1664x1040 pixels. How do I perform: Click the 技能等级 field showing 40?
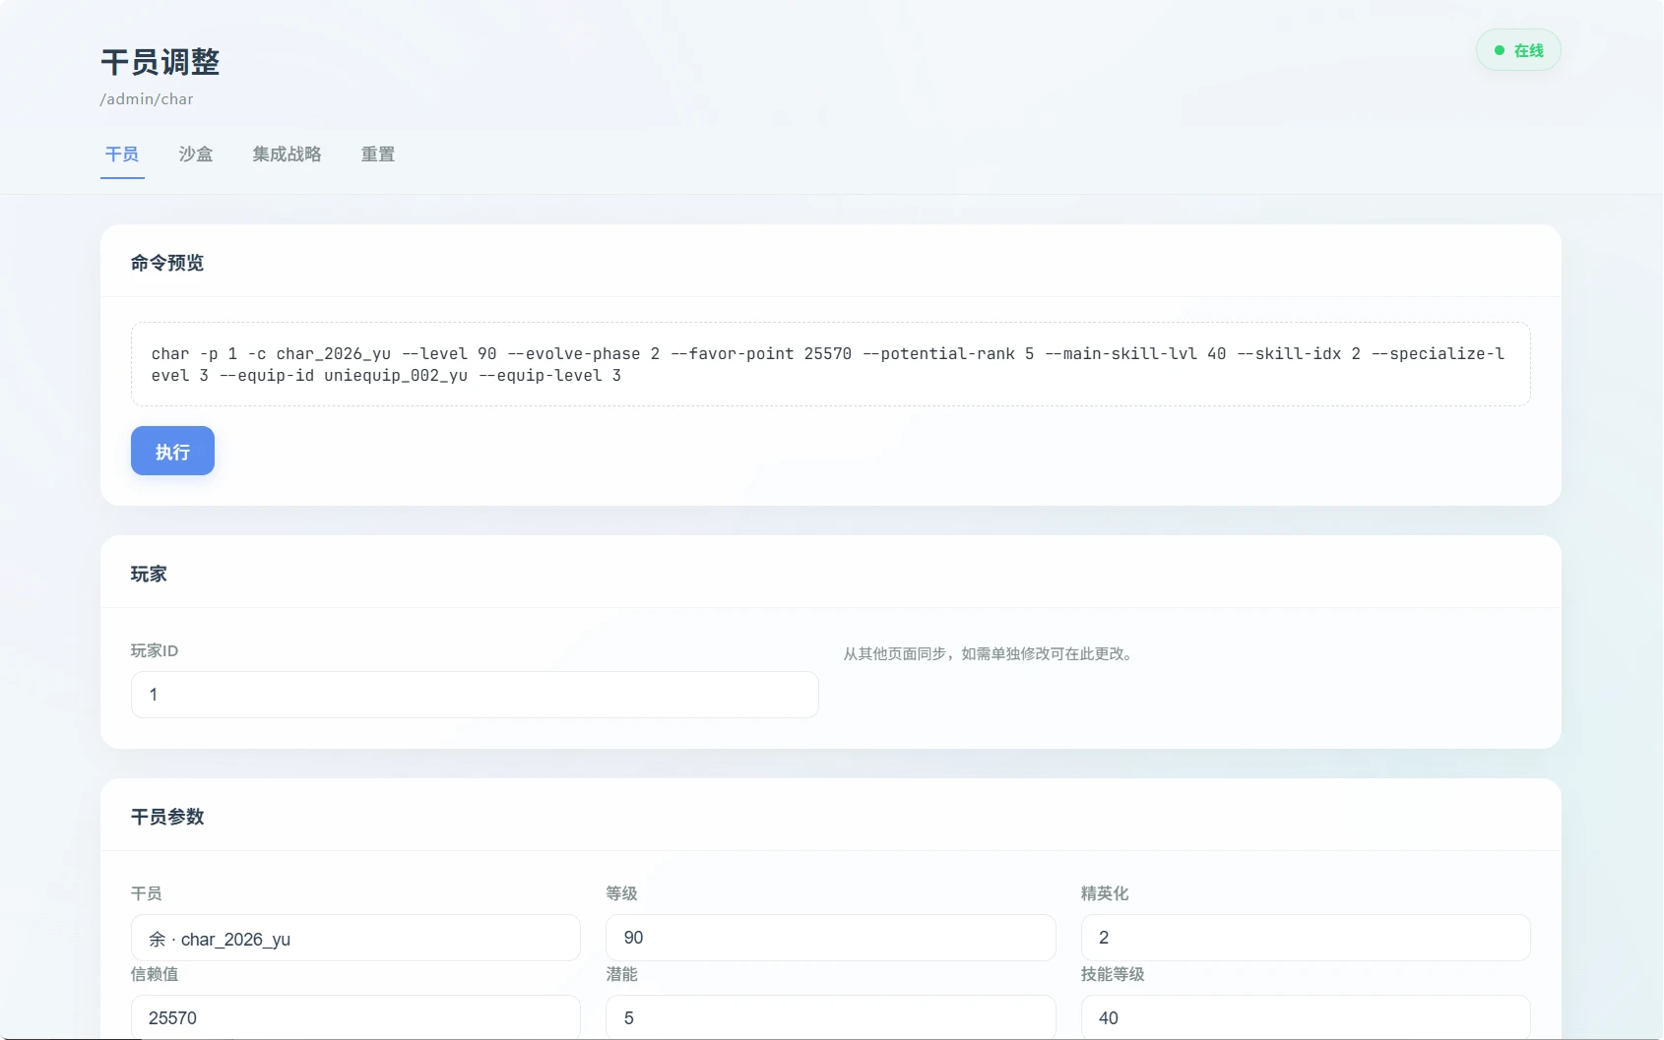(1305, 1017)
